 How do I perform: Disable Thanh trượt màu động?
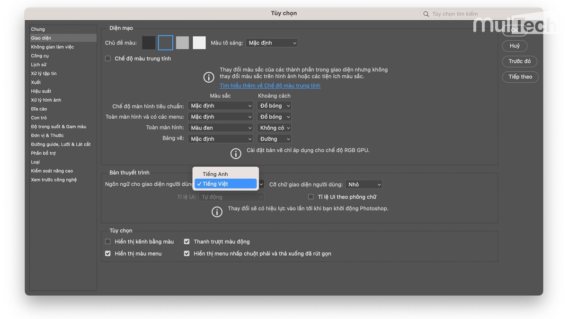coord(186,241)
